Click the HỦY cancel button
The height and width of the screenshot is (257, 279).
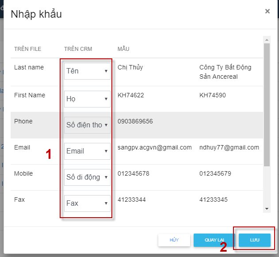[174, 240]
